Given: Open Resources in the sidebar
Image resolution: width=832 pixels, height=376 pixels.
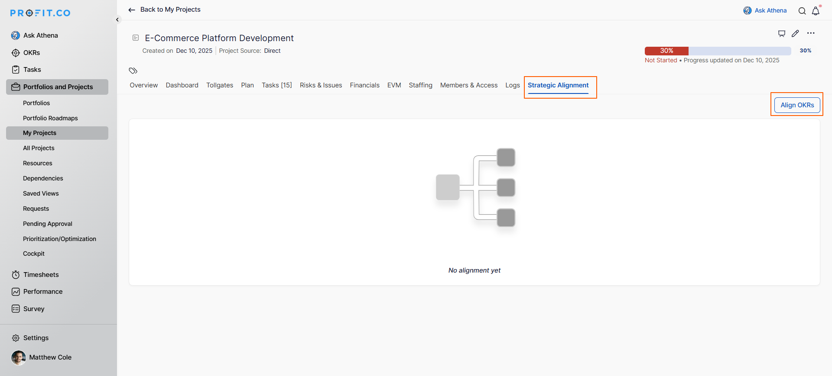Looking at the screenshot, I should click(x=38, y=163).
